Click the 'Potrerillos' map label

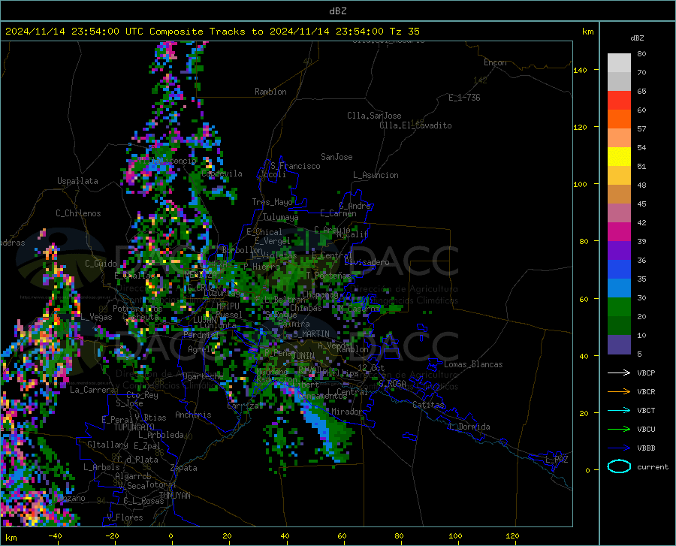point(137,309)
